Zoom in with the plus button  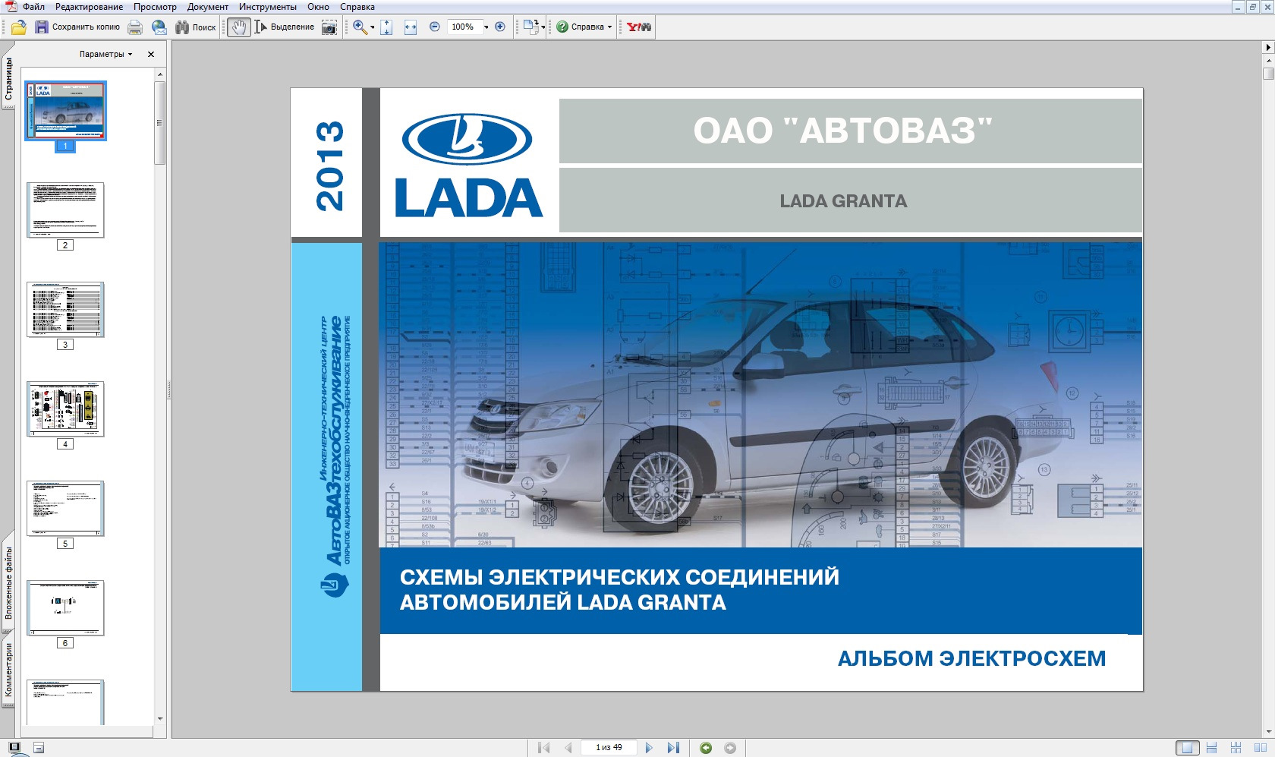[500, 27]
